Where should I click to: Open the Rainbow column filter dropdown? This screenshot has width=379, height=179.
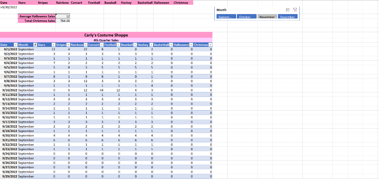pos(85,45)
